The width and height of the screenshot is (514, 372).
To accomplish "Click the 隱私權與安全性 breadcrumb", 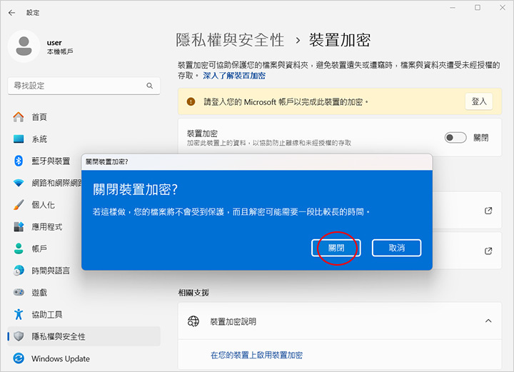I will tap(230, 40).
